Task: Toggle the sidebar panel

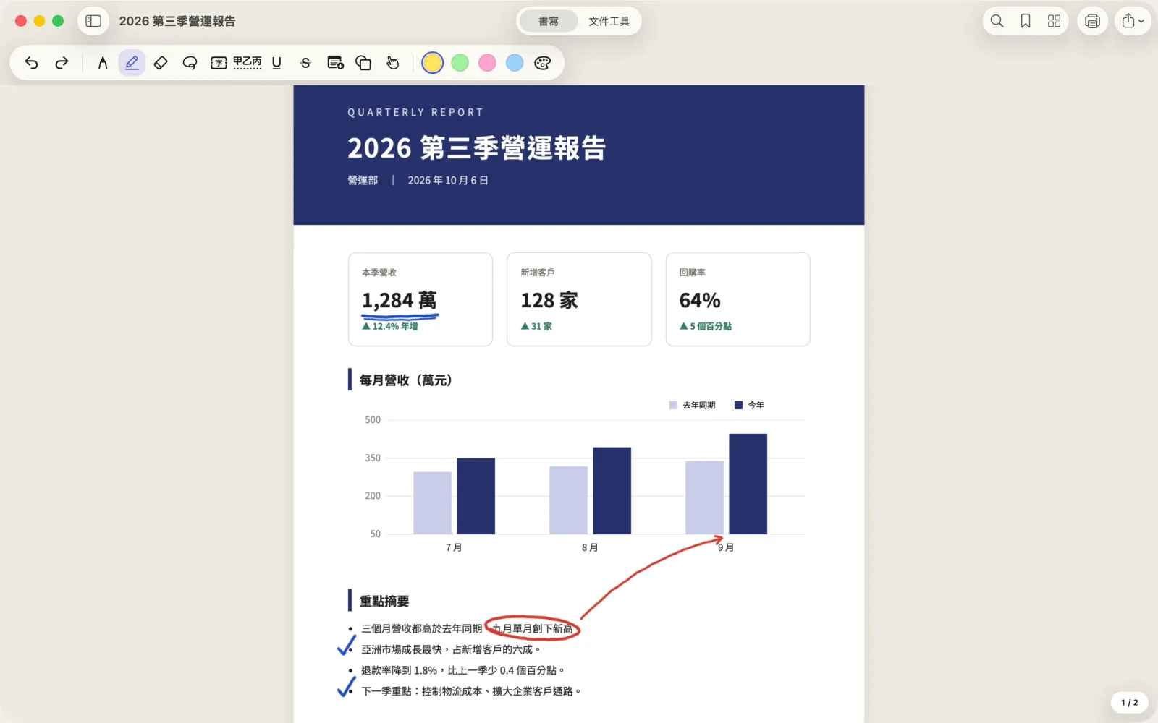Action: [x=93, y=21]
